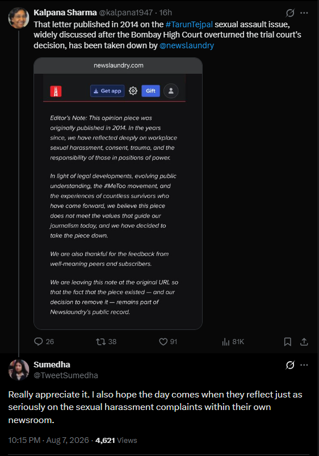Open Grok icon on Kalpana's tweet
Screen dimensions: 319x456
290,13
